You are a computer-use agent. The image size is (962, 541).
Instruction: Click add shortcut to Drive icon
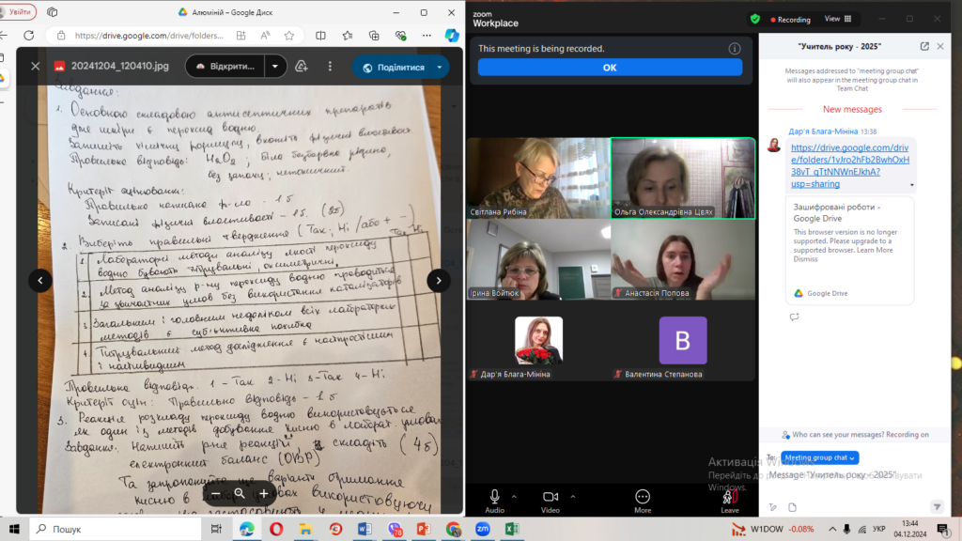click(x=302, y=67)
